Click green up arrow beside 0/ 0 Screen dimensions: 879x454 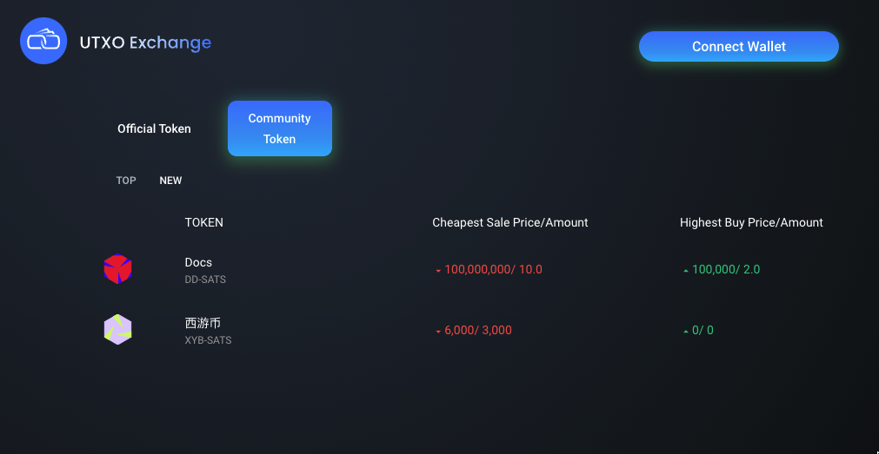[x=686, y=332]
